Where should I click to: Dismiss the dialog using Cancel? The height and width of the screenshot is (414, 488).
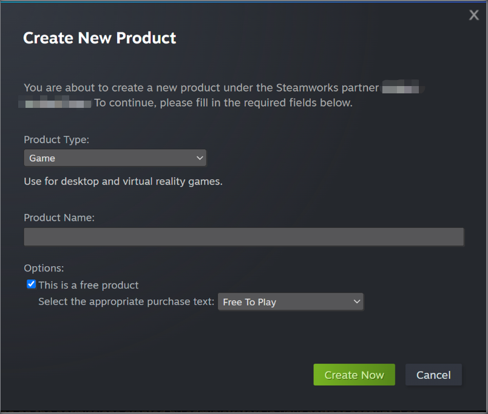[x=433, y=375]
